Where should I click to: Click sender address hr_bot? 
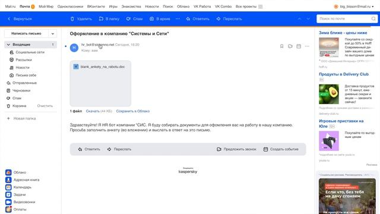[x=97, y=45]
